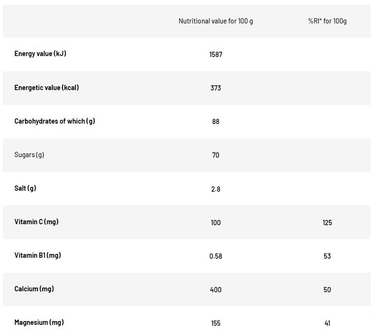374x333 pixels.
Task: Select the 'Vitamin B1 (mg)' row label
Action: [x=37, y=256]
